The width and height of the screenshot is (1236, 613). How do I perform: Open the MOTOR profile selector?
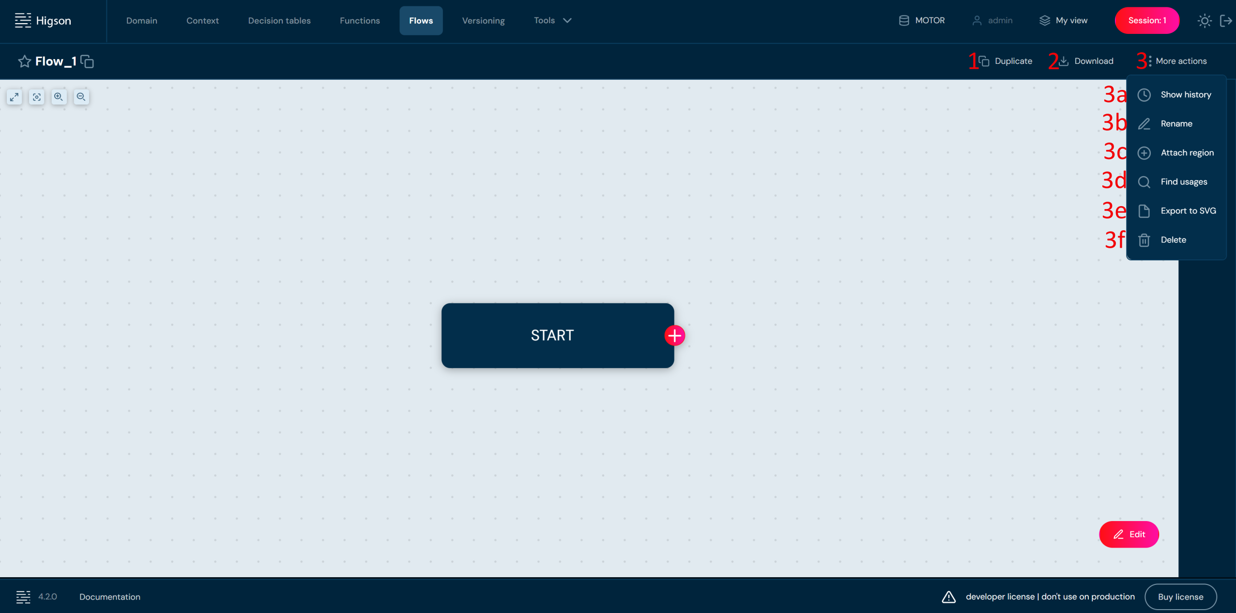(x=922, y=20)
